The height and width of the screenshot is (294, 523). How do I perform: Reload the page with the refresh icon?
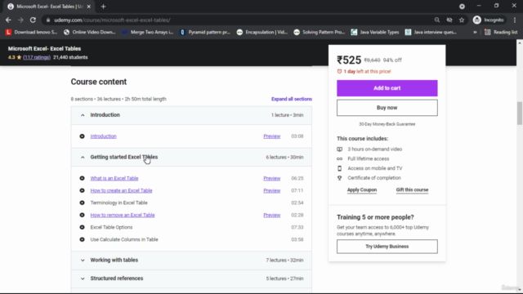pyautogui.click(x=33, y=20)
